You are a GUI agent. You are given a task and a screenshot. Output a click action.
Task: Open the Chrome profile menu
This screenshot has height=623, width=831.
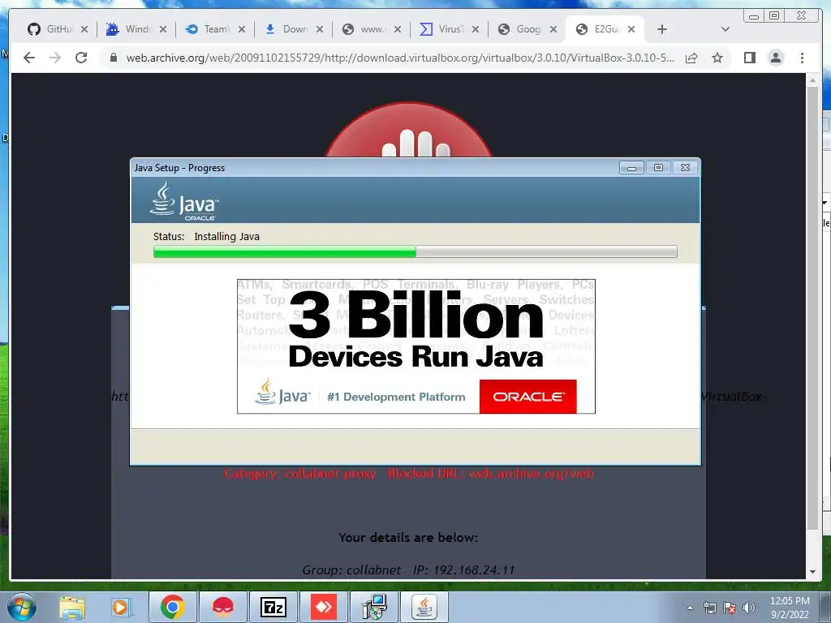tap(776, 58)
